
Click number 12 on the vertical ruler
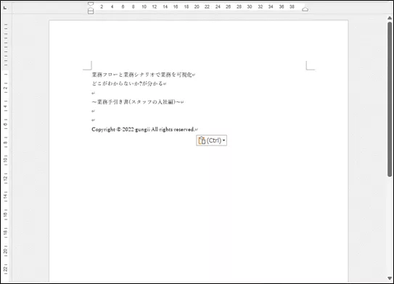[5, 178]
